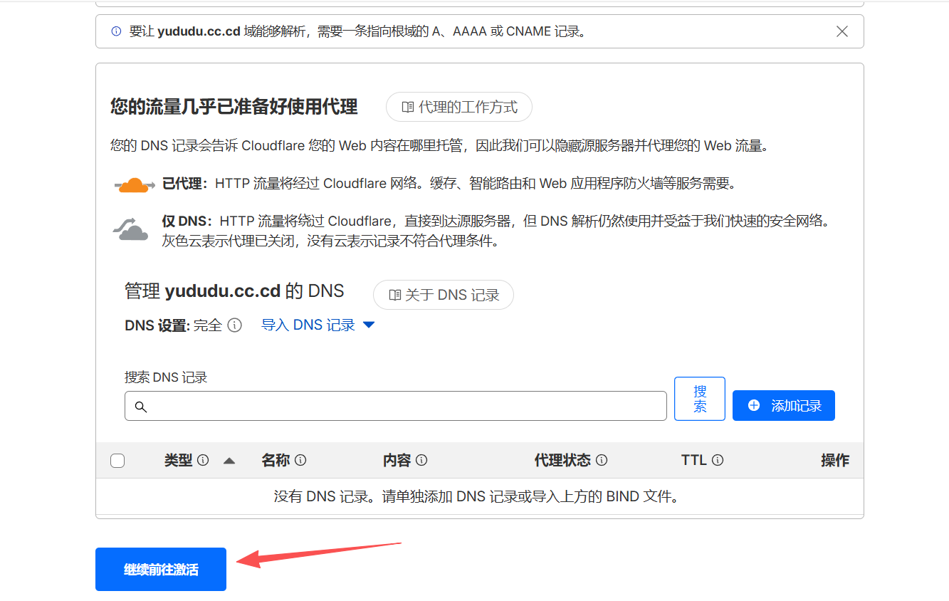Click the 添加记录 button
Viewport: 949px width, 601px height.
click(x=784, y=405)
